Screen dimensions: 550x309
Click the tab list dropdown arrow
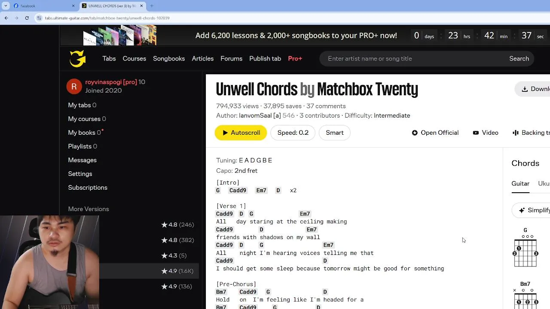[6, 6]
